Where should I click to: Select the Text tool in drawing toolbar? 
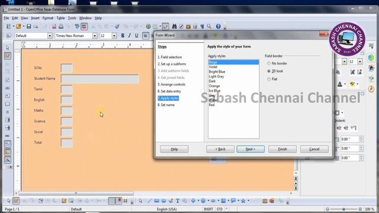coord(178,201)
